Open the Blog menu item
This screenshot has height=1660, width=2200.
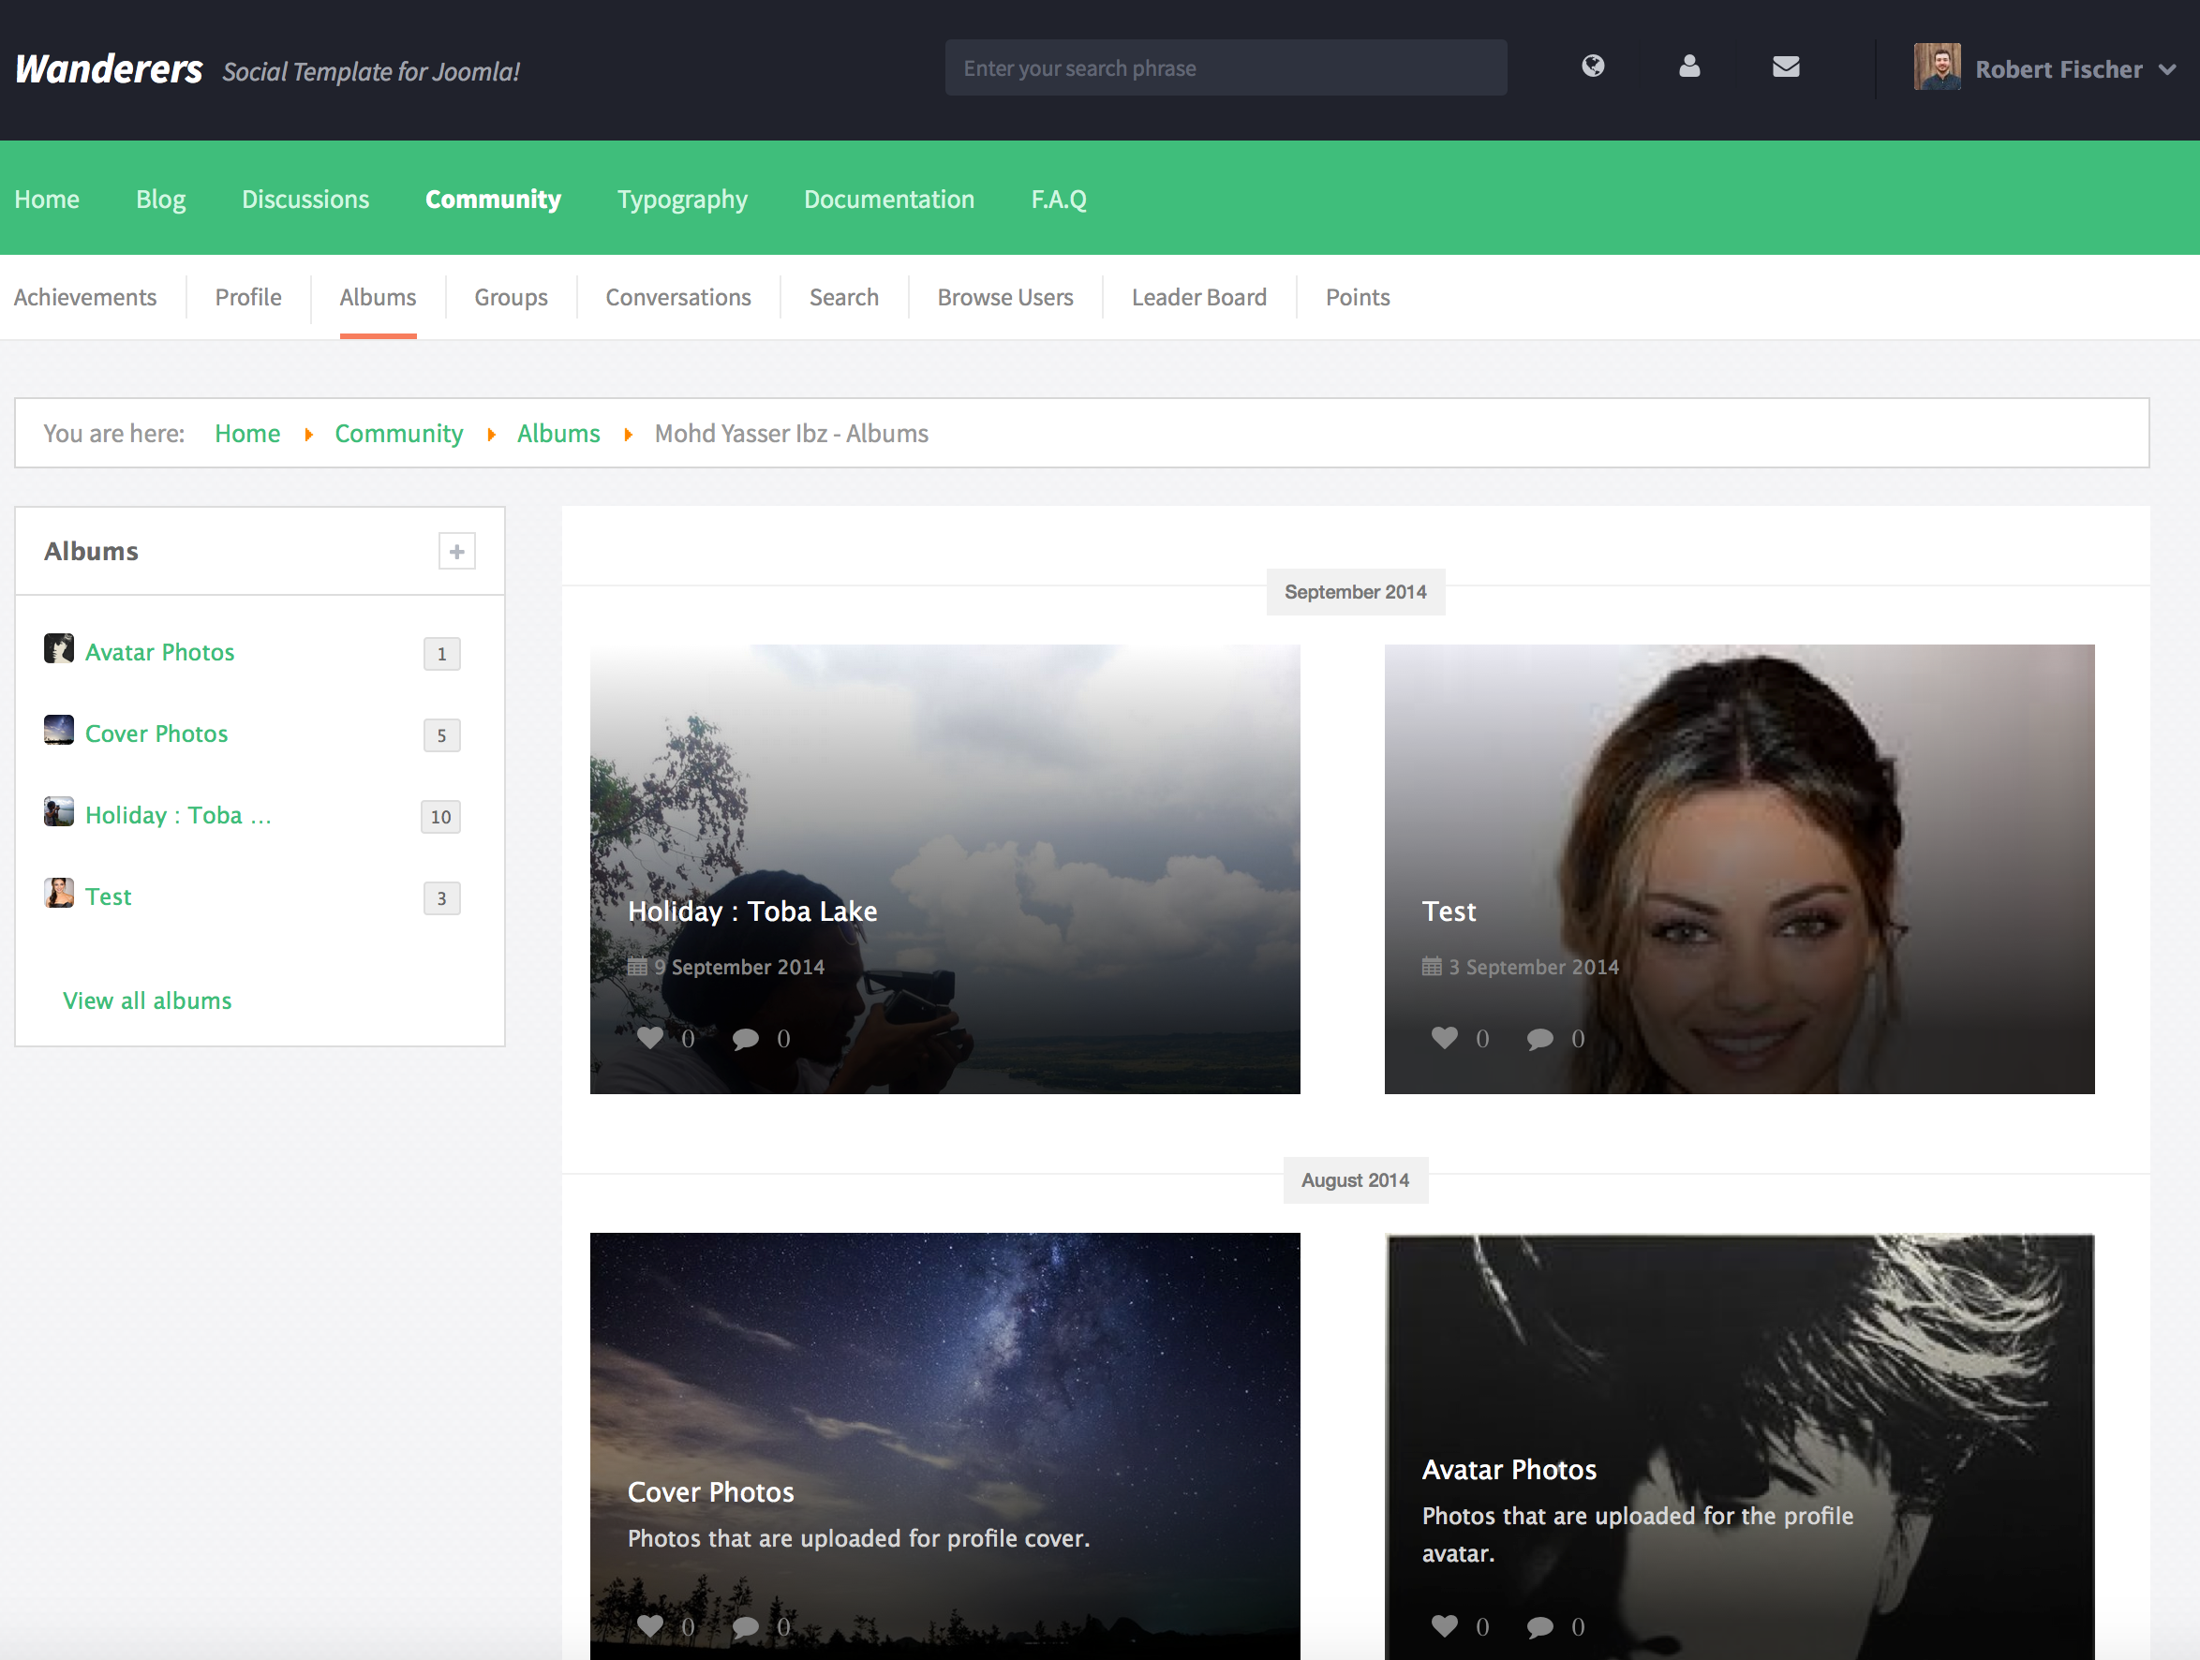(x=161, y=199)
